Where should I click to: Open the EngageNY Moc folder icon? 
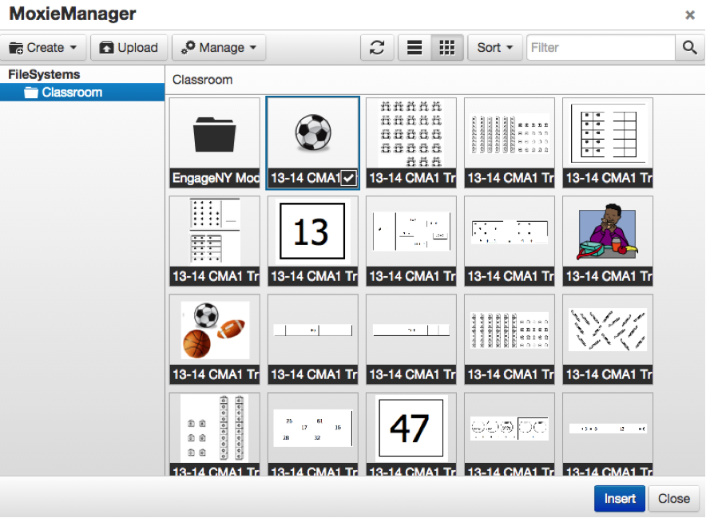coord(214,136)
